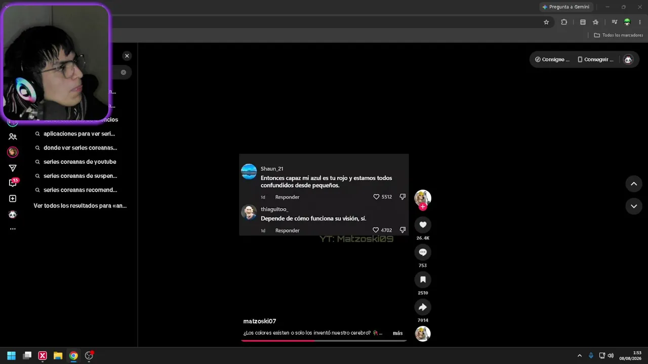Open volume control in system tray
This screenshot has width=648, height=364.
pyautogui.click(x=611, y=356)
